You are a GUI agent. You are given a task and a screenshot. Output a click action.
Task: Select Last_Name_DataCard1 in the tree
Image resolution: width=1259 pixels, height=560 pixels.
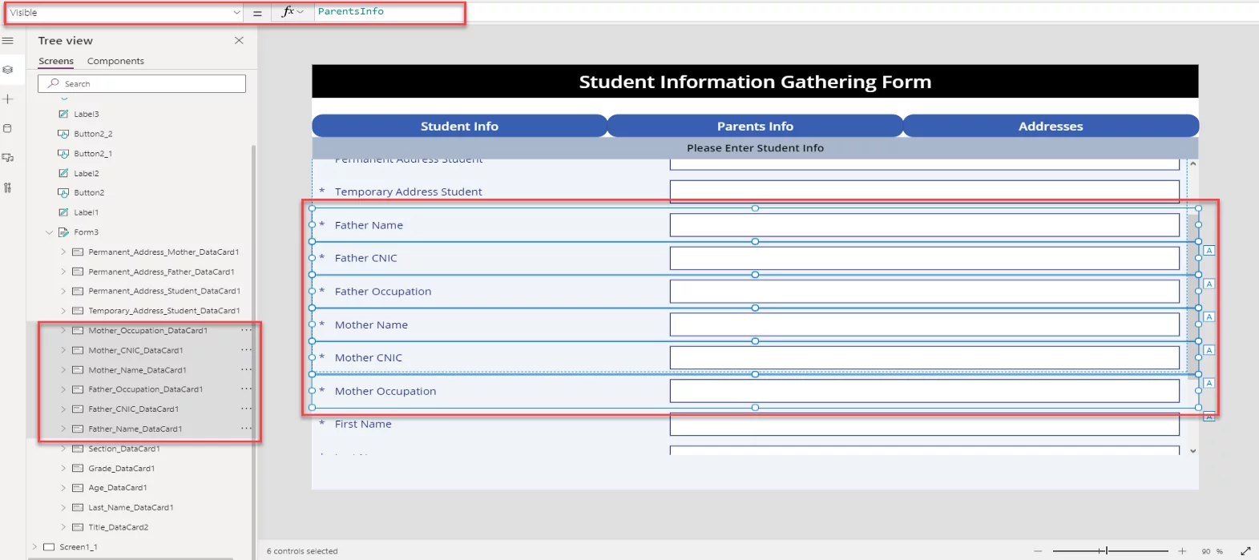pos(131,507)
